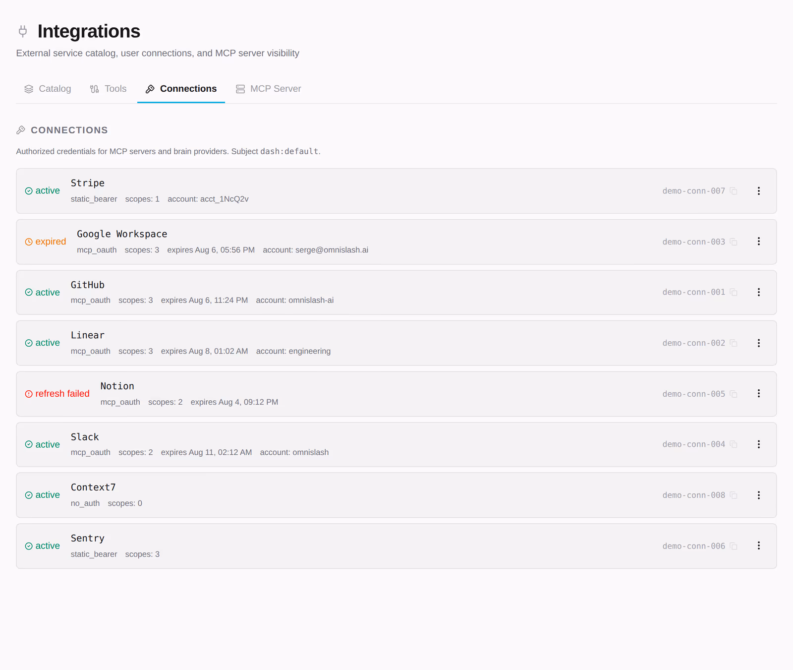
Task: Click the Linear active status check icon
Action: coord(29,343)
